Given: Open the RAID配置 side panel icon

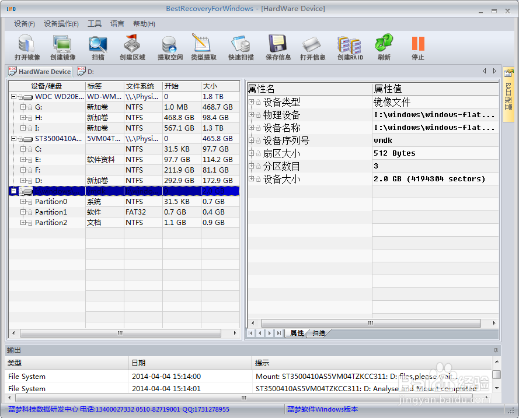Looking at the screenshot, I should click(x=508, y=94).
